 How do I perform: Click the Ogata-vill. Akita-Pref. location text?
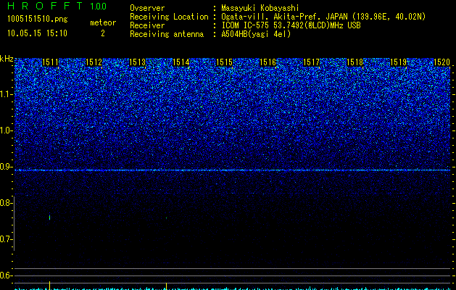[323, 17]
